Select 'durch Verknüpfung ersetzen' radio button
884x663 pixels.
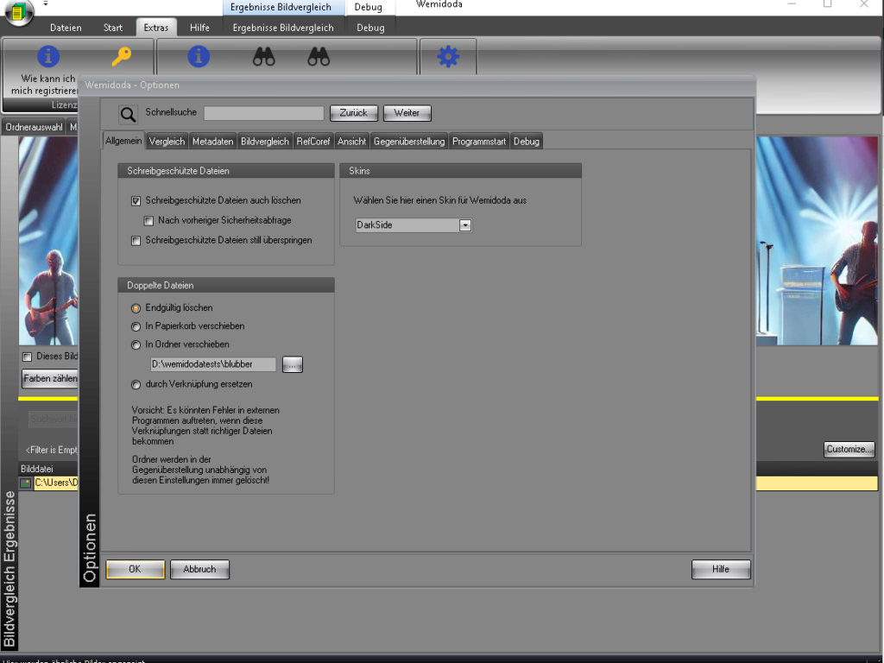pos(136,384)
